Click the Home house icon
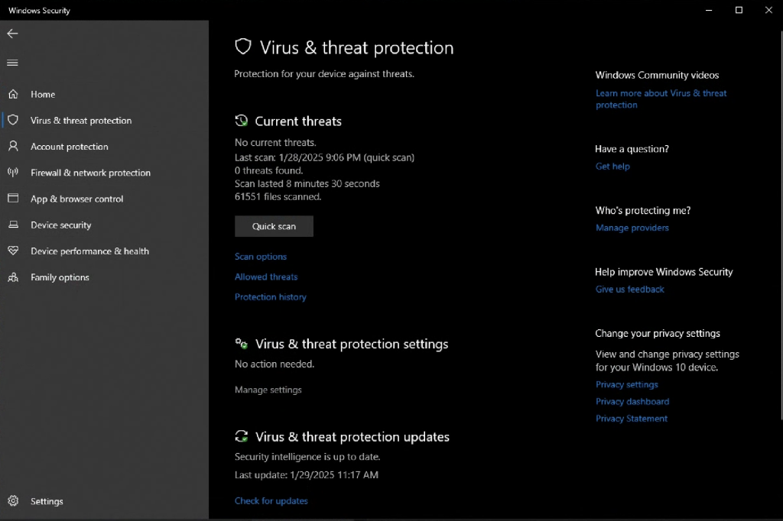783x521 pixels. (13, 94)
